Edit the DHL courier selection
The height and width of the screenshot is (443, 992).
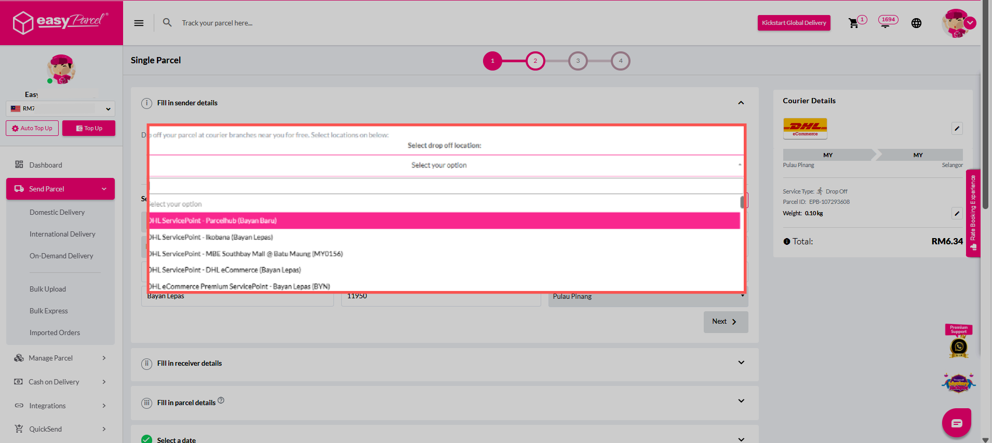957,128
